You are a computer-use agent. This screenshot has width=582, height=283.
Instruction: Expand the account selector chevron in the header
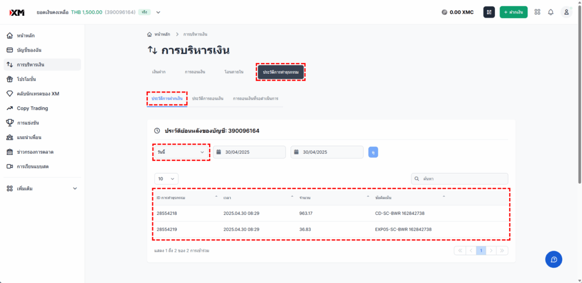point(159,12)
